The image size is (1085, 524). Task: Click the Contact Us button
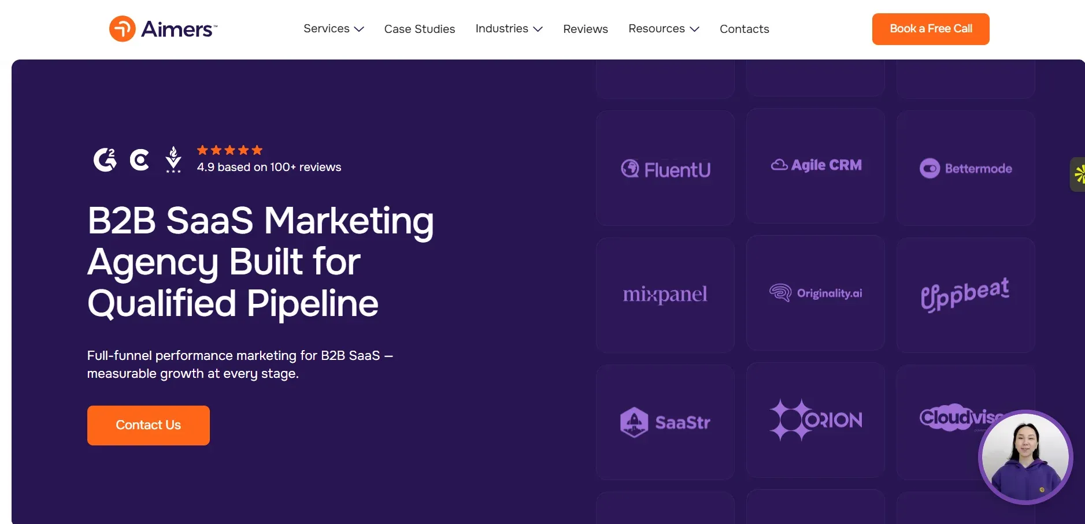pyautogui.click(x=149, y=425)
